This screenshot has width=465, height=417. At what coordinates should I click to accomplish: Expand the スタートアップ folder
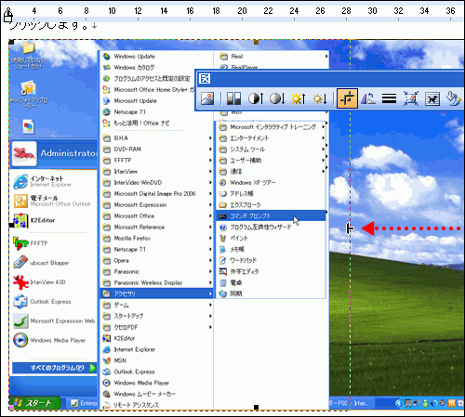click(x=157, y=317)
